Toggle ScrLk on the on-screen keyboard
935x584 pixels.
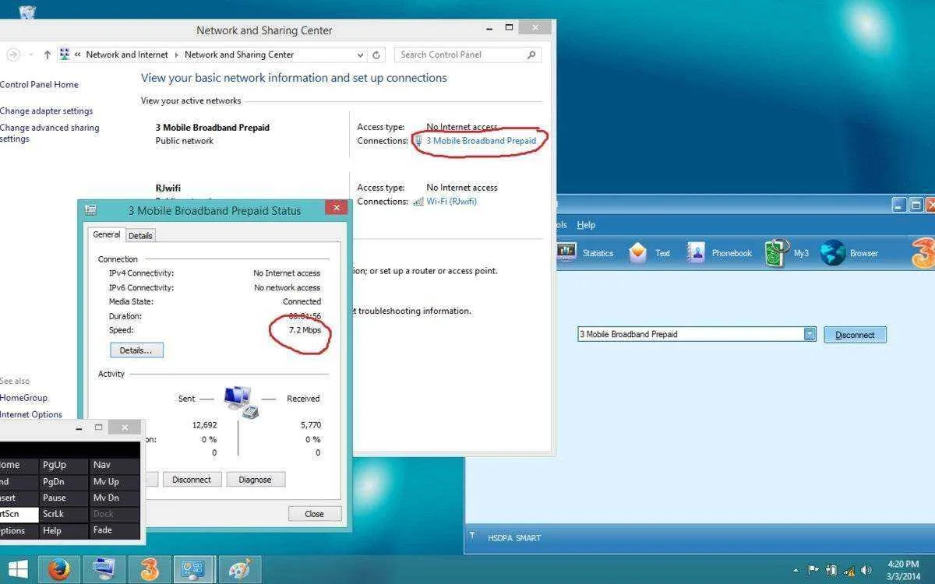[x=65, y=514]
